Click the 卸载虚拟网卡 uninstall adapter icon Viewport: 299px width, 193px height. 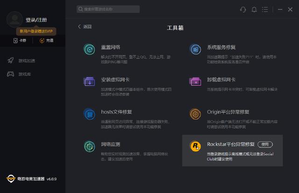coord(195,82)
